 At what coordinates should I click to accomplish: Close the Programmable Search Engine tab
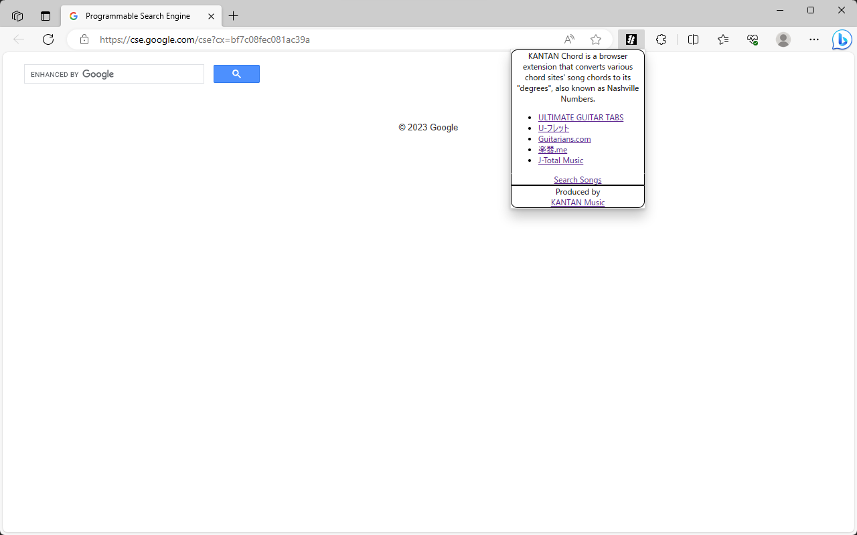[212, 16]
